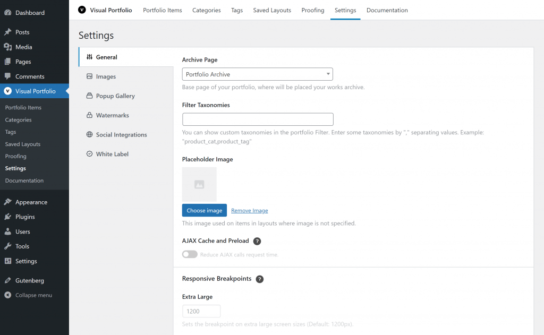Open Proofing in sidebar submenu

[x=15, y=156]
